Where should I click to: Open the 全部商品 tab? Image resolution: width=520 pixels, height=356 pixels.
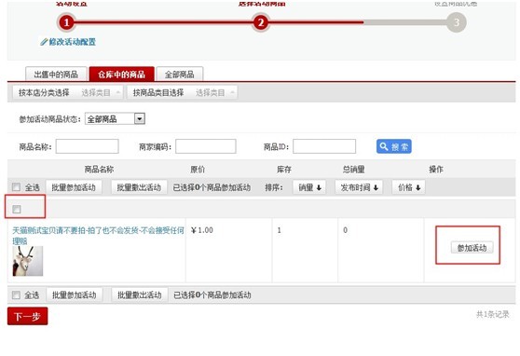click(x=180, y=74)
